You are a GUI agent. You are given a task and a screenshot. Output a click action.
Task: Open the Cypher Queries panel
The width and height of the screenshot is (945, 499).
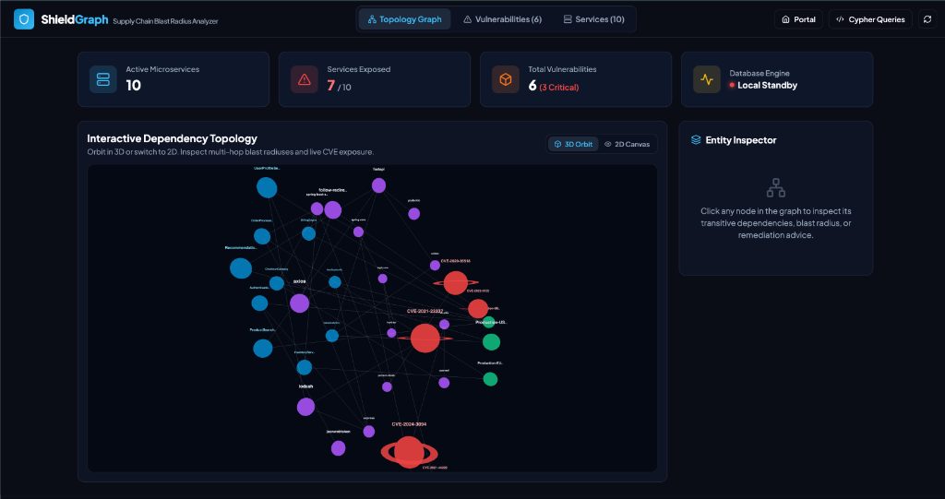(x=870, y=19)
